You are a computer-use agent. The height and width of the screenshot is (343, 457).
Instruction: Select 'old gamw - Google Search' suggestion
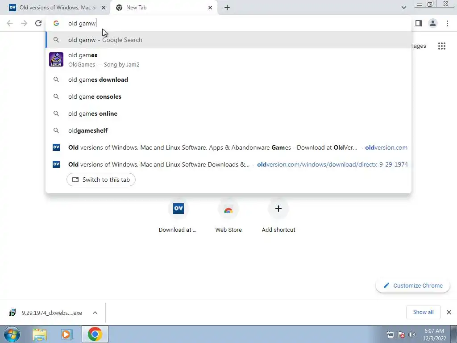click(228, 40)
